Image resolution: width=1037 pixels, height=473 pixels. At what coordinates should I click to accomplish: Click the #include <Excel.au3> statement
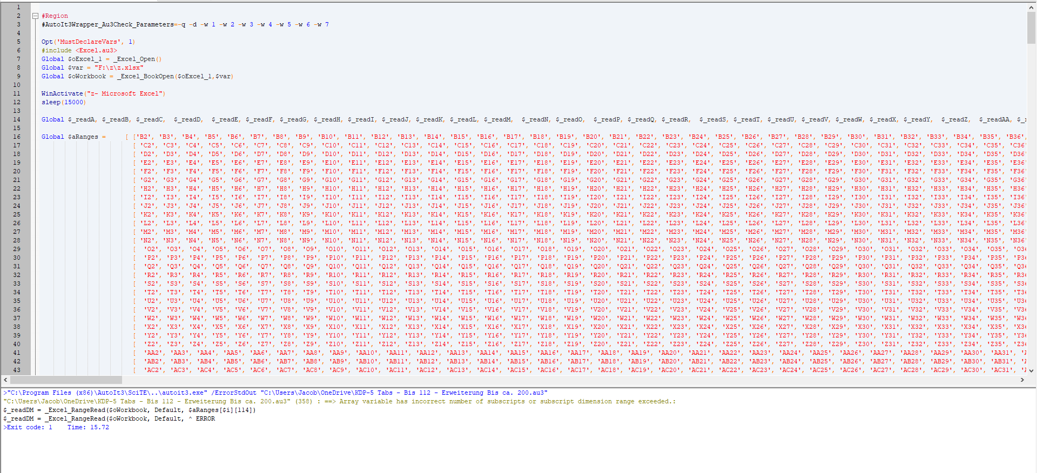(79, 50)
